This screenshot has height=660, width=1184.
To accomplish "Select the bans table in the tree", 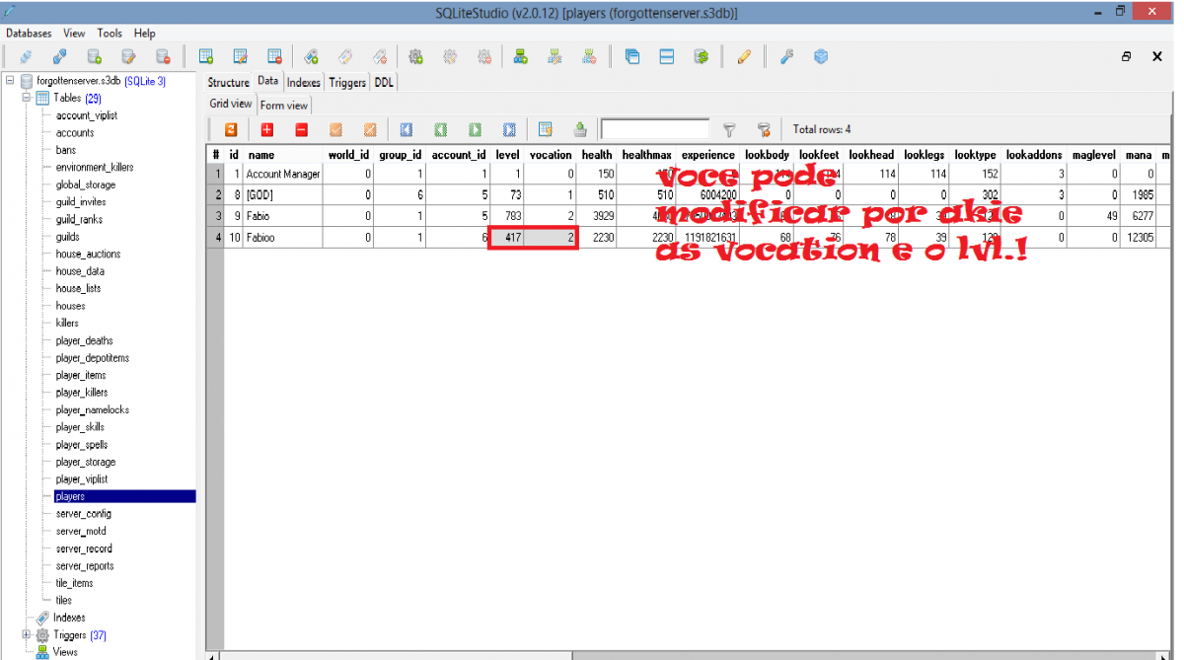I will click(66, 150).
